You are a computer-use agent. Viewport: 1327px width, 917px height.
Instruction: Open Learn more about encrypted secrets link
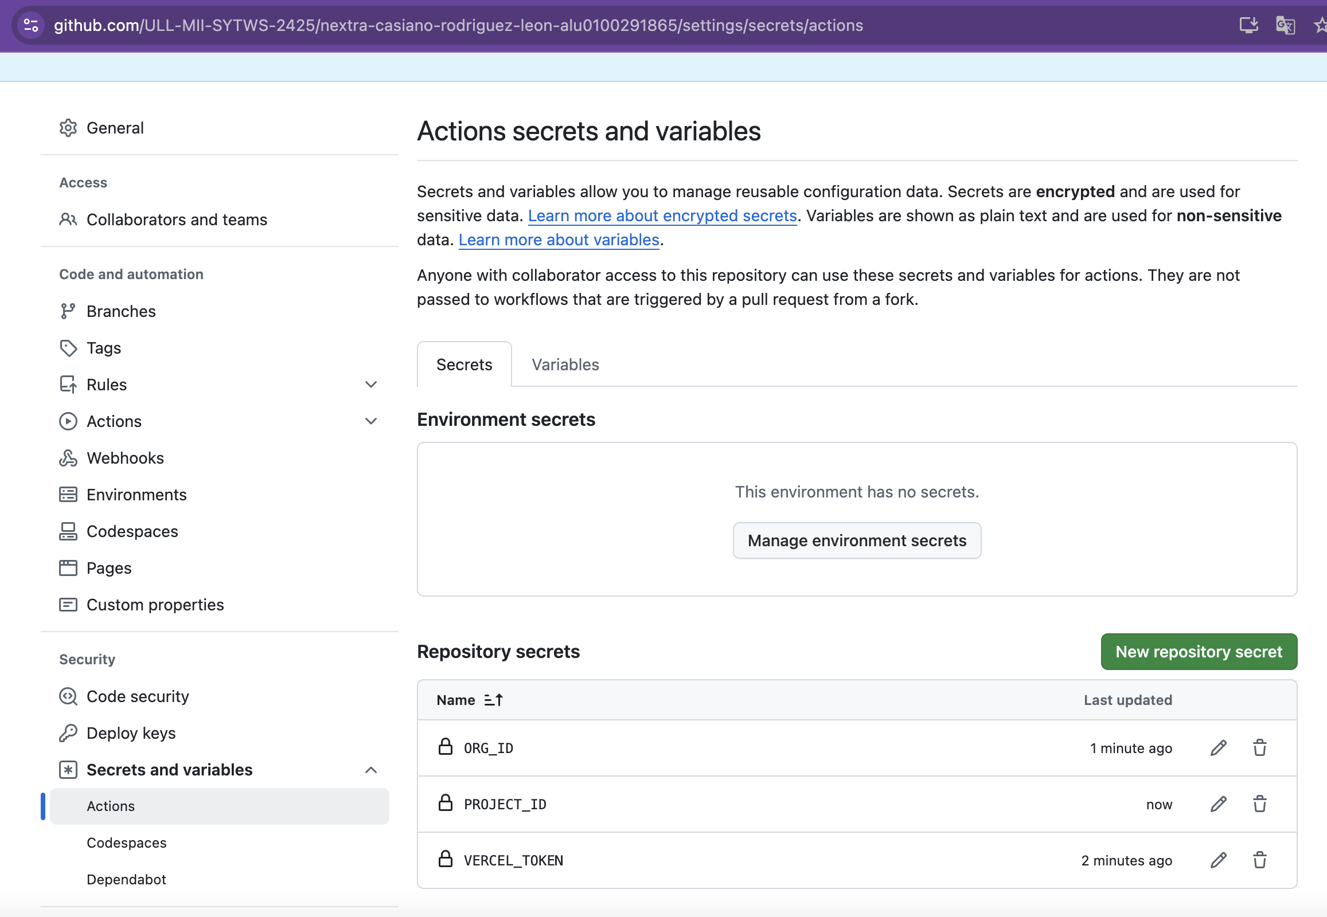click(662, 215)
